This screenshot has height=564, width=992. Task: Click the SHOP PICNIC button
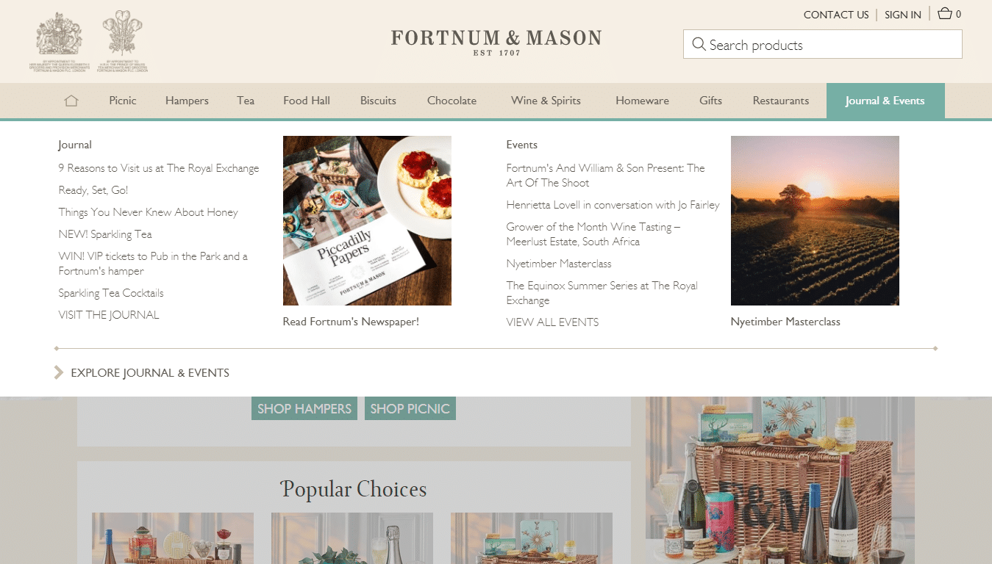pyautogui.click(x=410, y=408)
